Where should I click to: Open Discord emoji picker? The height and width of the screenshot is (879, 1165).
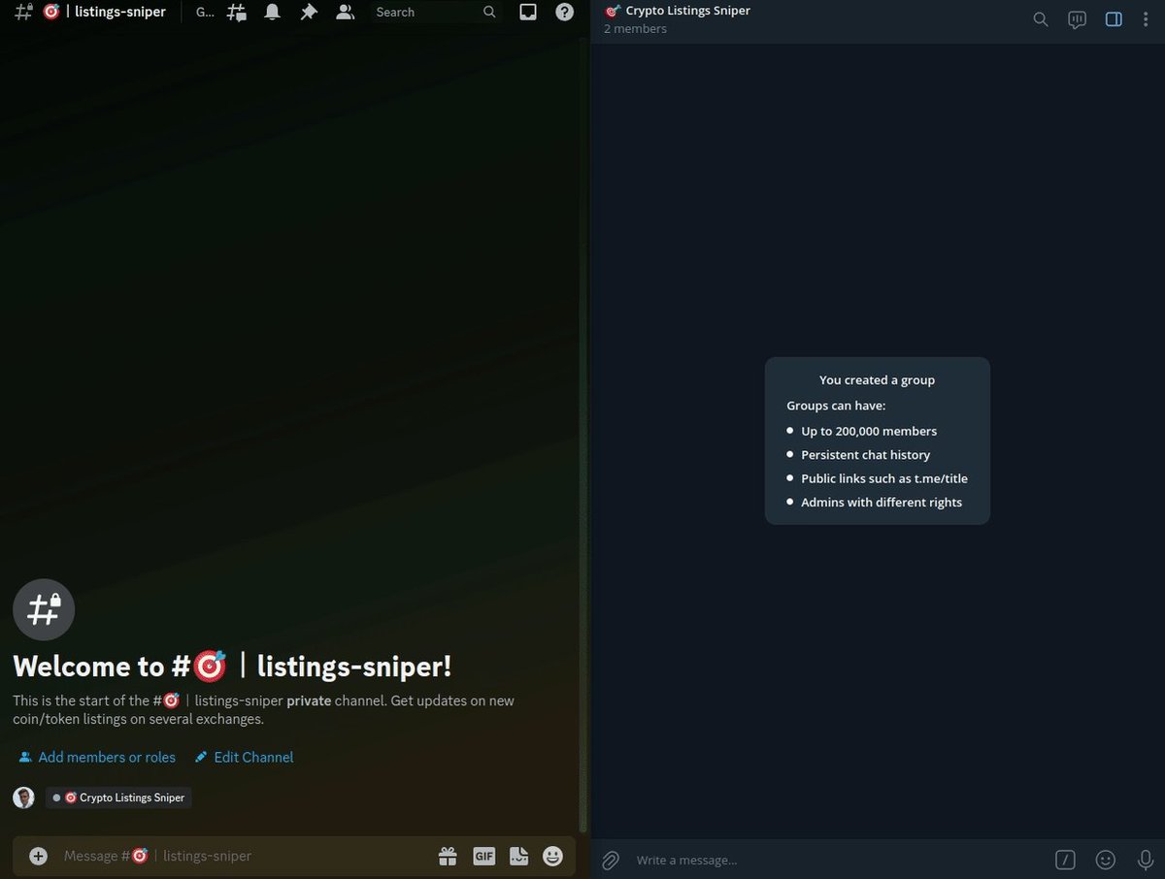[552, 856]
